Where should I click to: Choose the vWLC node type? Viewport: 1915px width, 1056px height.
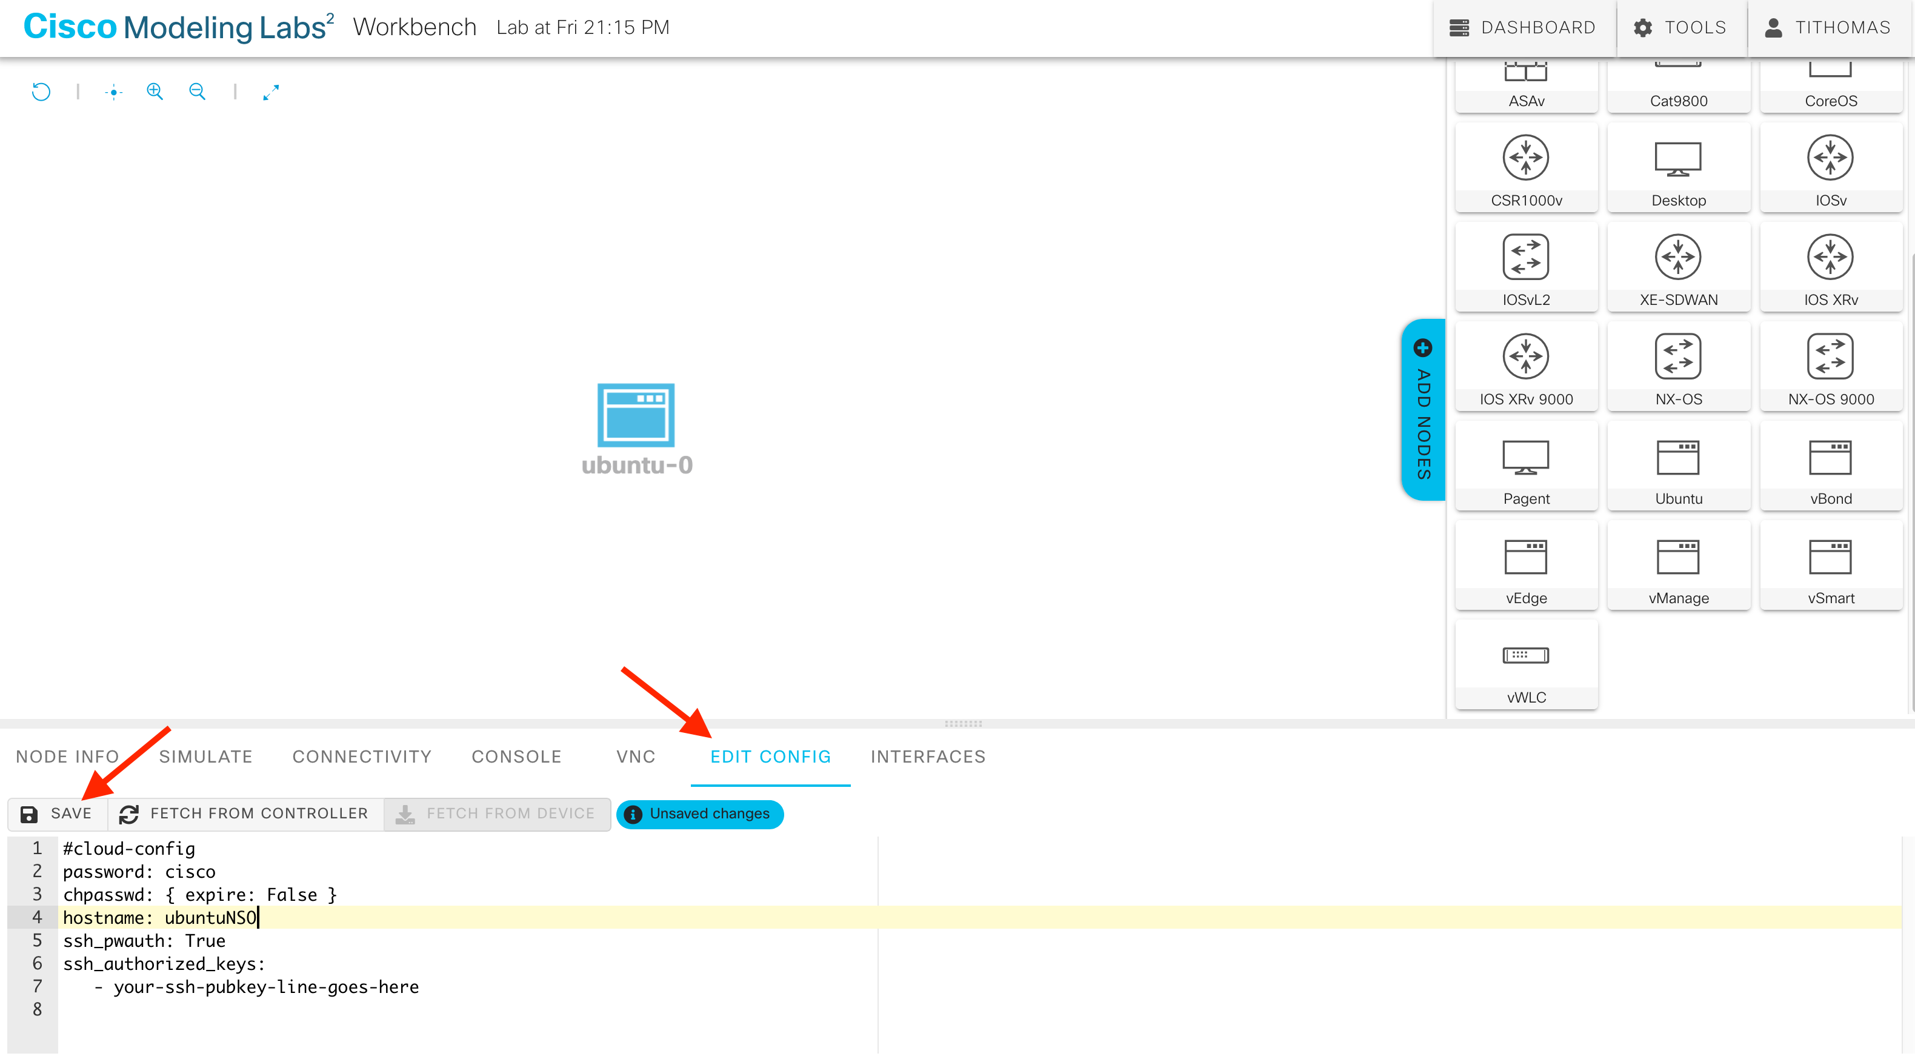pos(1525,665)
